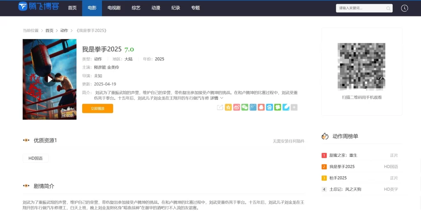Click update date 2025-04-19

click(105, 84)
